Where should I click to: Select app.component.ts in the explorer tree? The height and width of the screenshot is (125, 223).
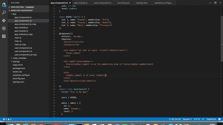click(23, 21)
